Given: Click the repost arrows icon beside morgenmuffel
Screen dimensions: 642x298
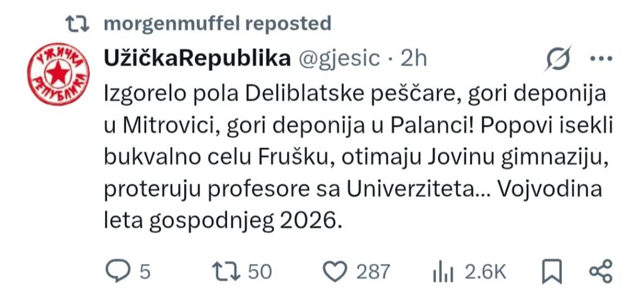Looking at the screenshot, I should tap(78, 24).
